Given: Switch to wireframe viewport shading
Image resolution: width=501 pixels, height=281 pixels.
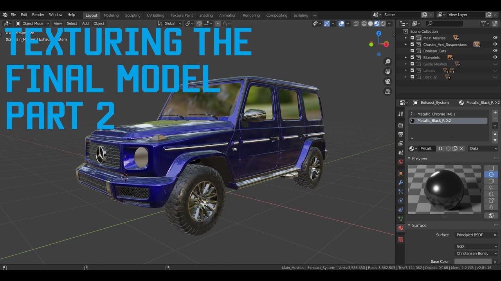Looking at the screenshot, I should point(364,23).
